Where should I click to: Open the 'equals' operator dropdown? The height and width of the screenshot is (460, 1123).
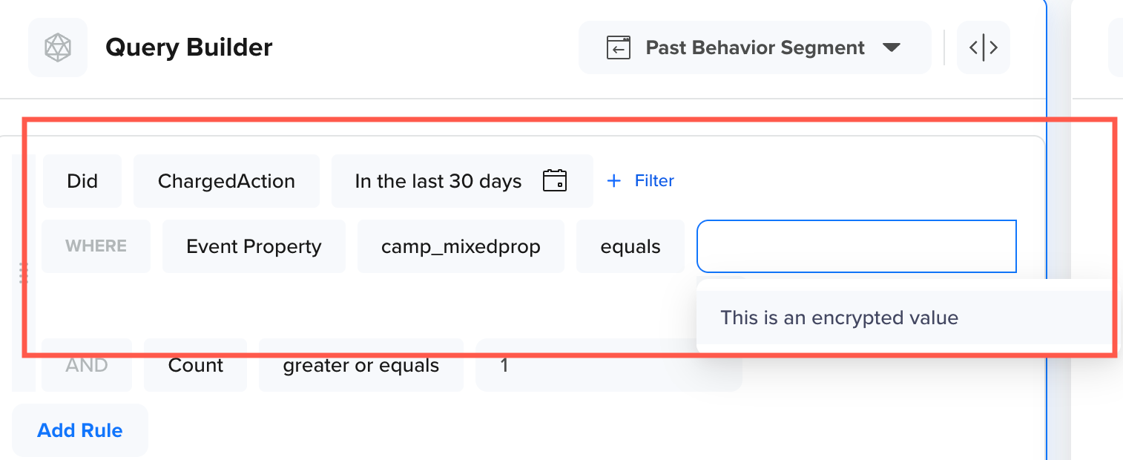point(630,246)
